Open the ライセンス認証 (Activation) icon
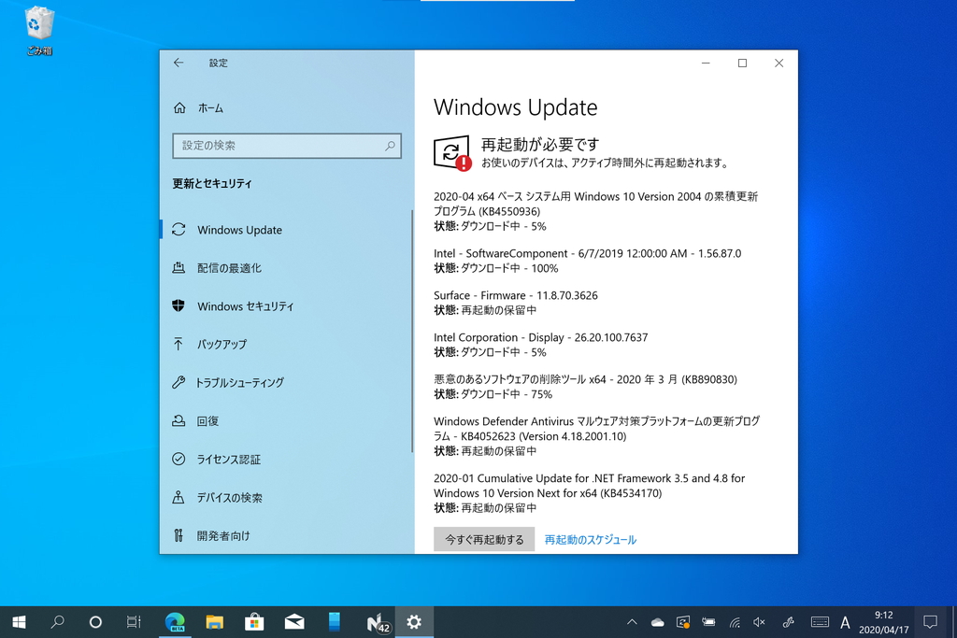Image resolution: width=957 pixels, height=638 pixels. [179, 460]
